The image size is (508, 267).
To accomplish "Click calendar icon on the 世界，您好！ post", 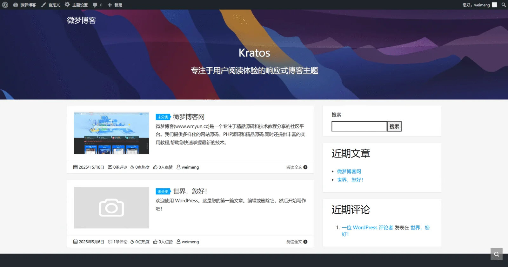I will [x=75, y=242].
